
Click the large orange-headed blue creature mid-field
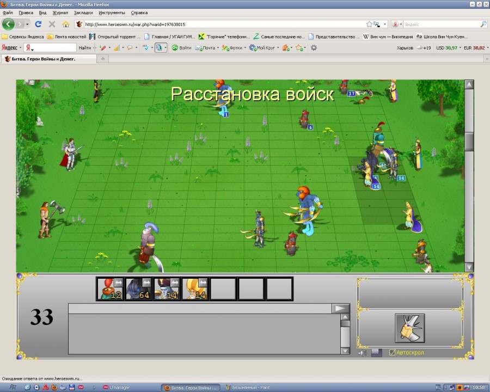click(x=305, y=211)
